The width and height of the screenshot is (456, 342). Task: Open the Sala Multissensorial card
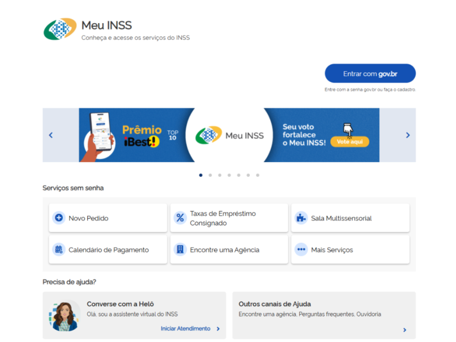click(350, 218)
